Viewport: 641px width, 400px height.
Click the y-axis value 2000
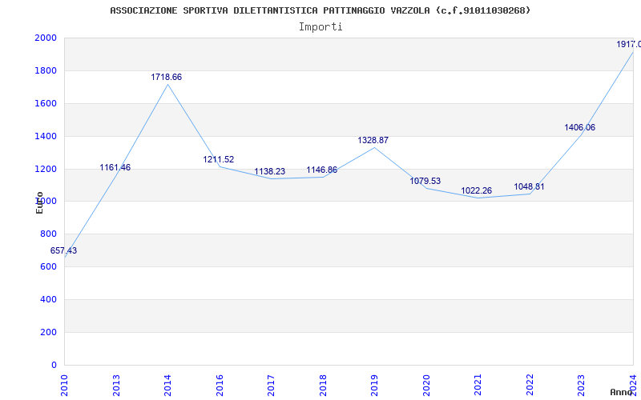pos(46,38)
